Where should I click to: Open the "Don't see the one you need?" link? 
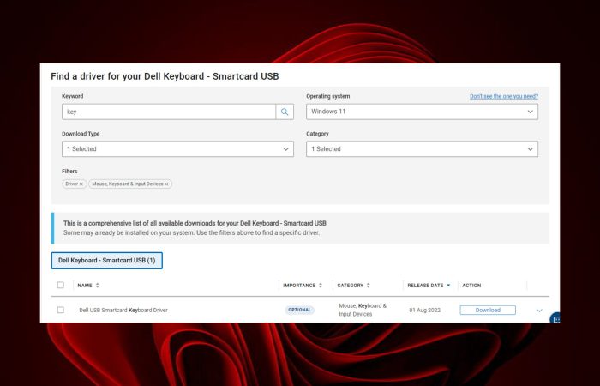coord(504,96)
